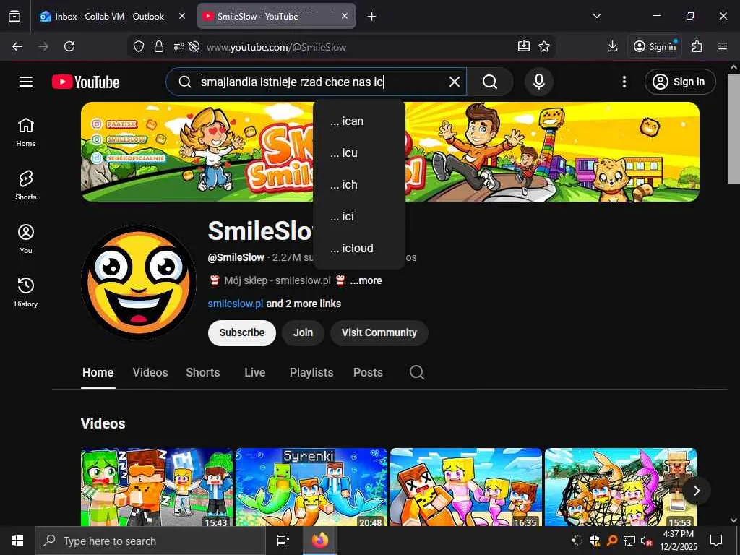
Task: Open the channel Videos tab
Action: pyautogui.click(x=150, y=372)
